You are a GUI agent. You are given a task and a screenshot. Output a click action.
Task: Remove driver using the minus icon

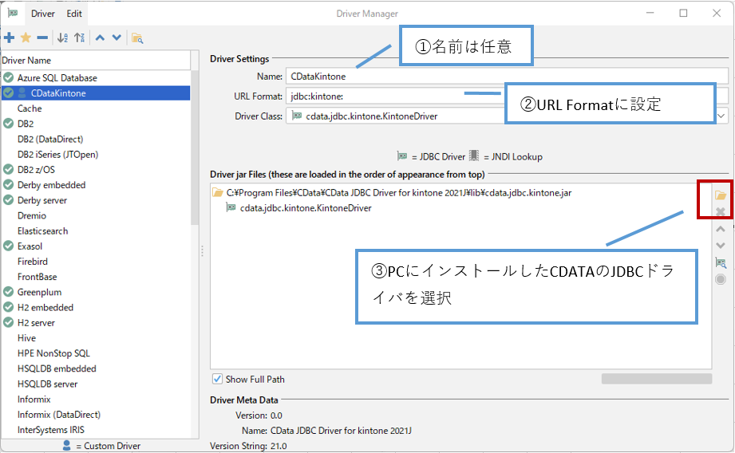(x=42, y=37)
